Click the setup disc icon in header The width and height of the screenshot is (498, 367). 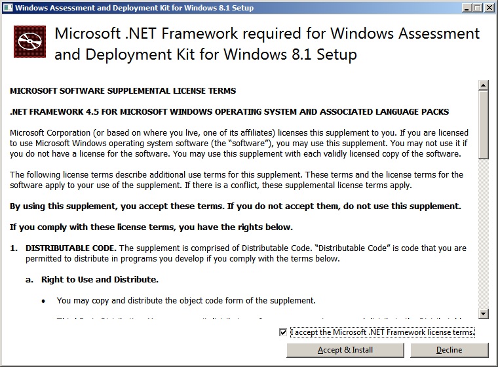(x=29, y=42)
